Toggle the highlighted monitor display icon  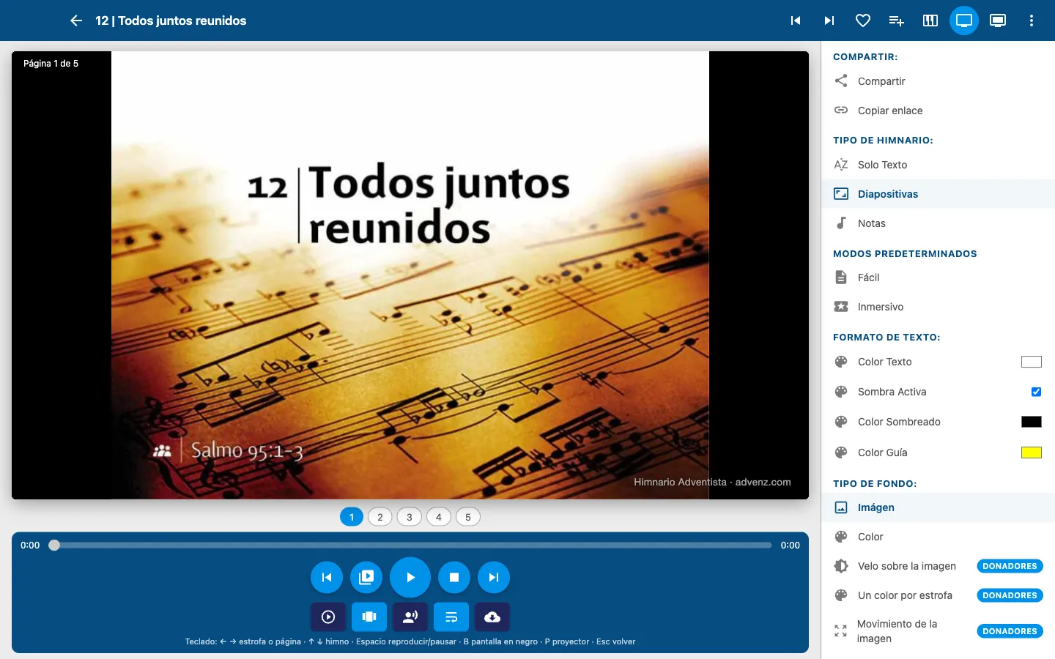tap(964, 21)
